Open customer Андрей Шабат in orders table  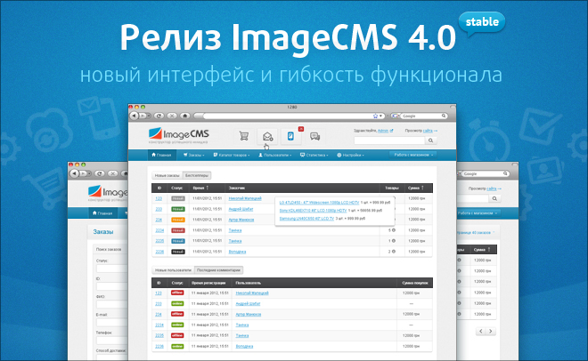point(241,209)
